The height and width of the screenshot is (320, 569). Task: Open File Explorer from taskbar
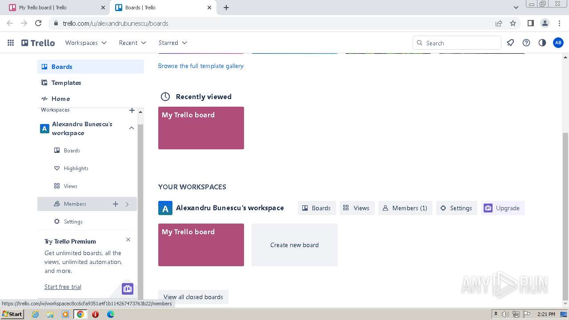point(50,314)
